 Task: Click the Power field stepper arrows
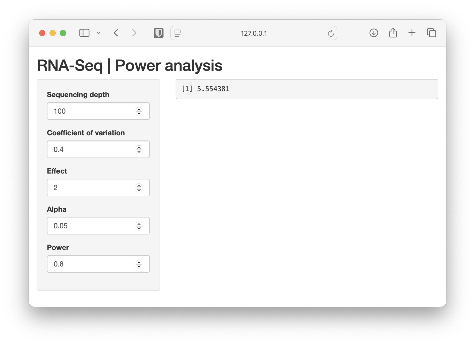click(x=139, y=264)
